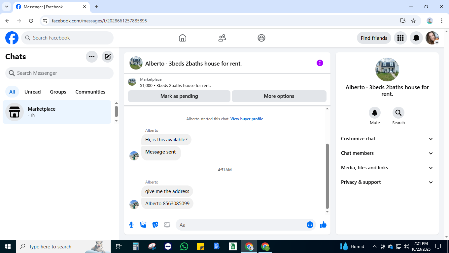Search in conversation magnifier icon
This screenshot has height=253, width=449.
(398, 113)
